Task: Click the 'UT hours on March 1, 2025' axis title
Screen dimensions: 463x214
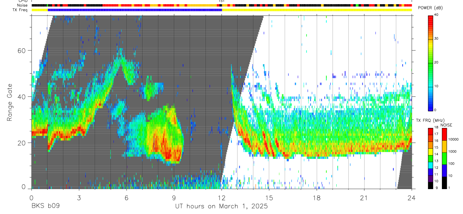Action: pyautogui.click(x=221, y=206)
